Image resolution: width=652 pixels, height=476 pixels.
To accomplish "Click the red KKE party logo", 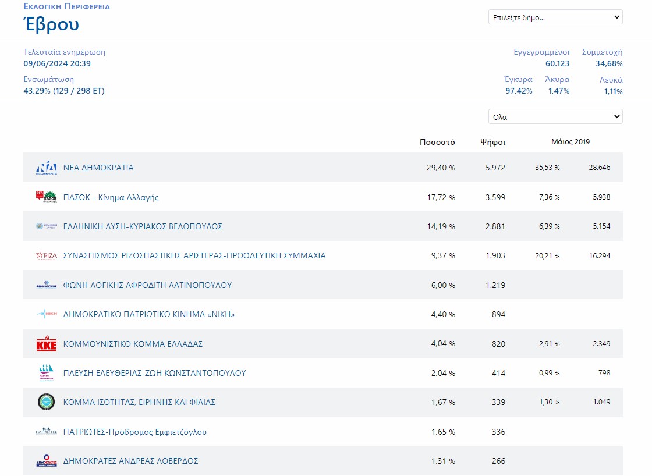I will 47,344.
